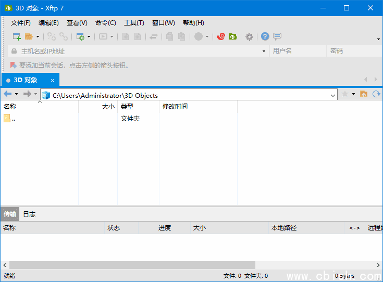
Task: Click the chat feedback bubble icon
Action: tap(277, 36)
